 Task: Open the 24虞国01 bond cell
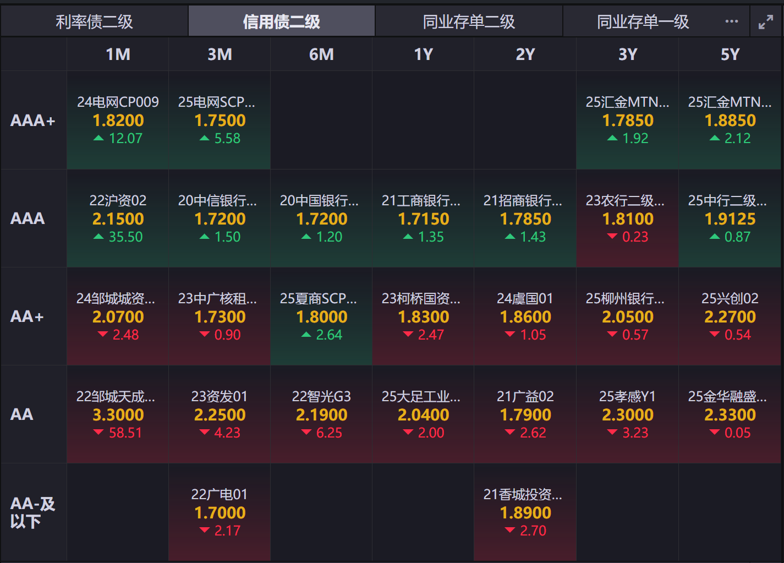(525, 316)
